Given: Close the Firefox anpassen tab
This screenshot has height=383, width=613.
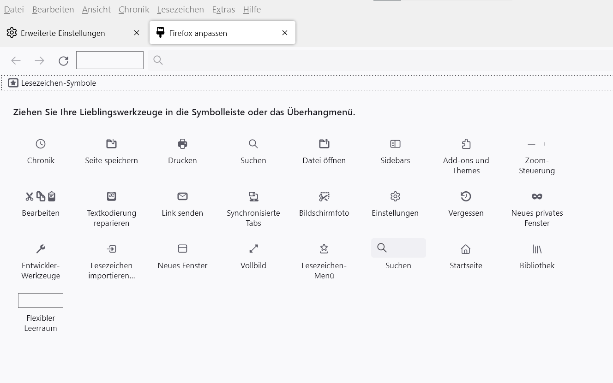Looking at the screenshot, I should click(285, 33).
